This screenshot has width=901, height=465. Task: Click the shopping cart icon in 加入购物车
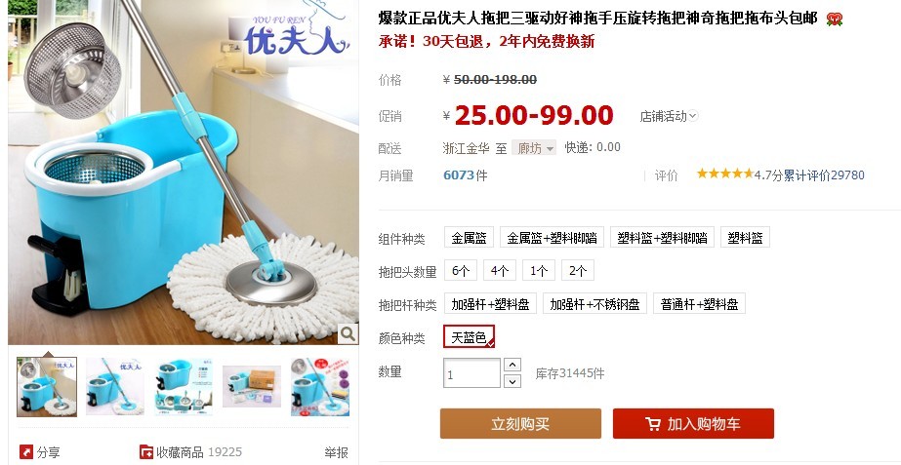pos(653,424)
